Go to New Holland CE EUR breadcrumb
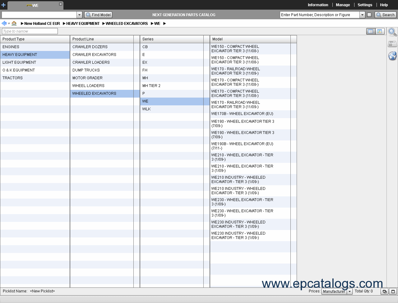The width and height of the screenshot is (398, 303). 42,24
